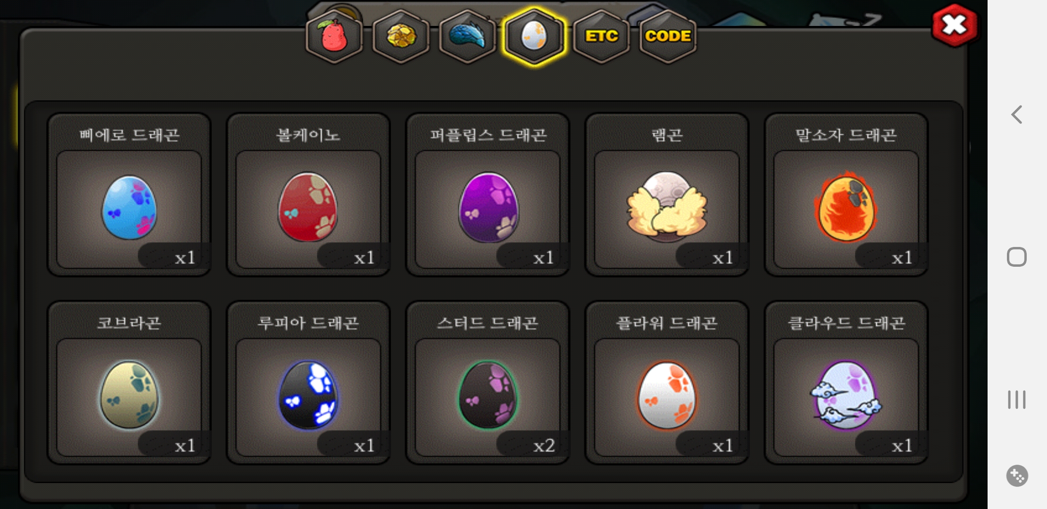Choose the purple 퍼플립스 드래곤 egg
The width and height of the screenshot is (1047, 509).
[x=488, y=195]
